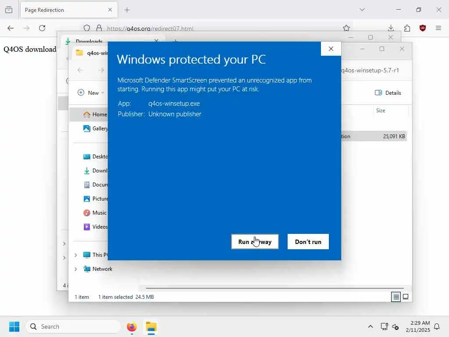The image size is (449, 337).
Task: Show hidden system tray icons
Action: coord(370,326)
